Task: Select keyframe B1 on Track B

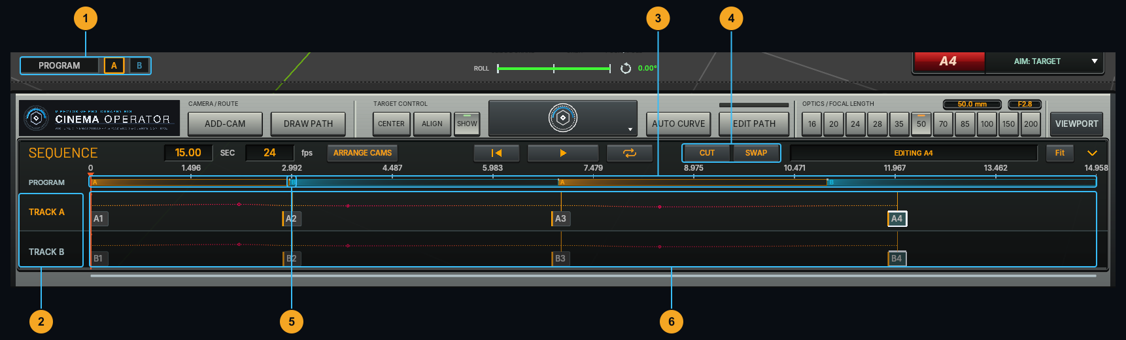Action: 99,258
